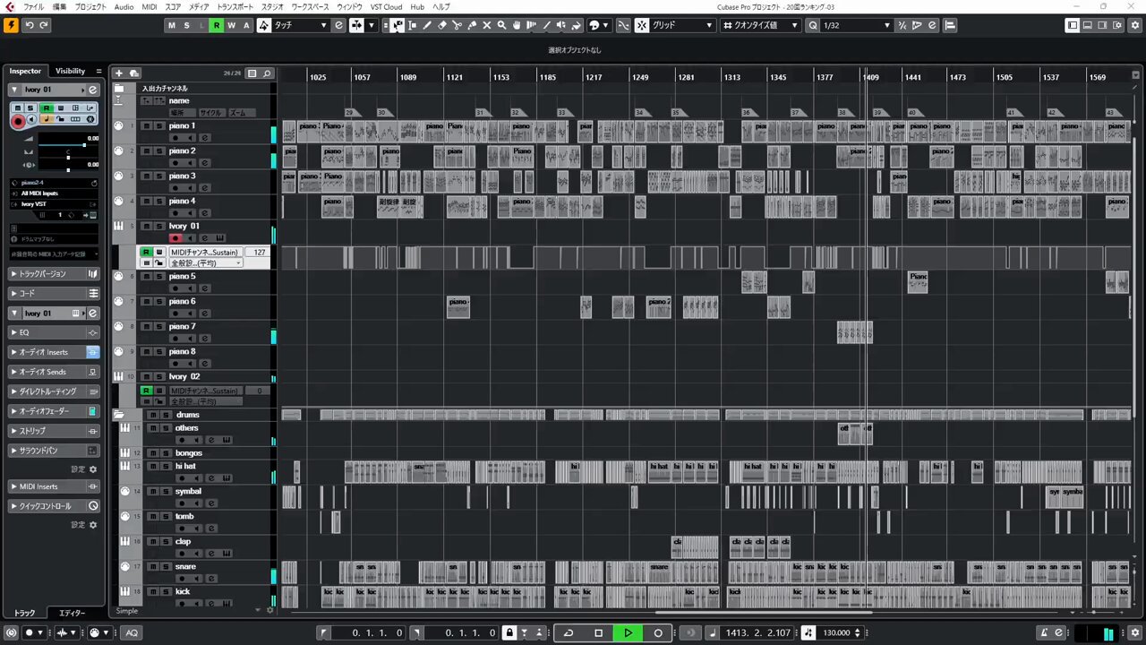
Task: Click the ruler at bar 1249
Action: pos(640,77)
